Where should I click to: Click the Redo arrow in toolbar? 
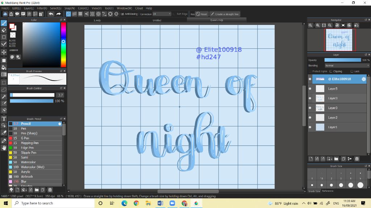click(x=58, y=14)
